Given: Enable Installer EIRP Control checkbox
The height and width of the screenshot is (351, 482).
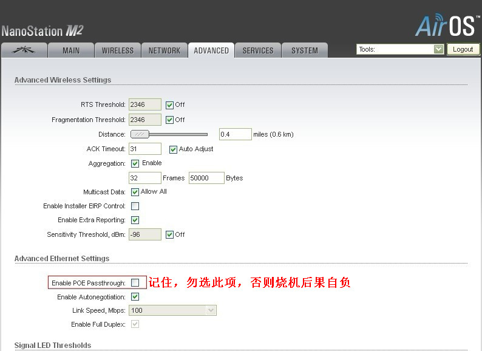Looking at the screenshot, I should (135, 206).
